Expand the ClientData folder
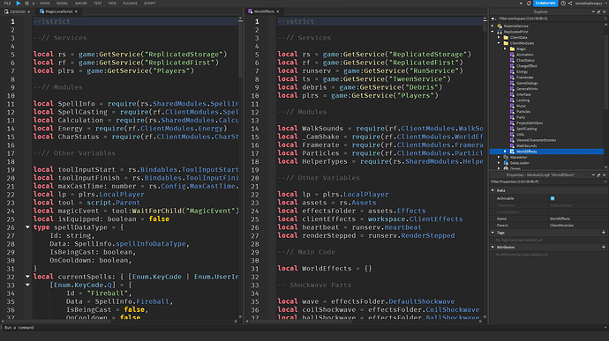609x341 pixels. (499, 38)
